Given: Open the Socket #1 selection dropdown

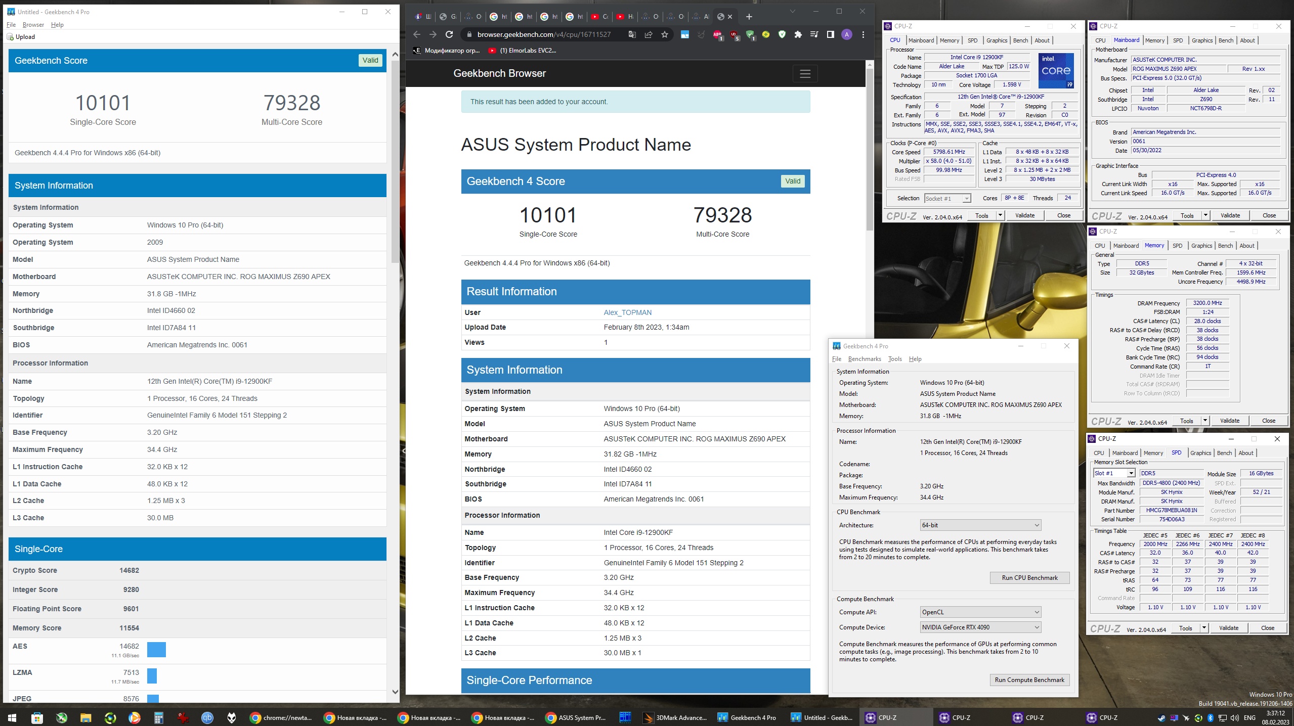Looking at the screenshot, I should click(x=947, y=199).
